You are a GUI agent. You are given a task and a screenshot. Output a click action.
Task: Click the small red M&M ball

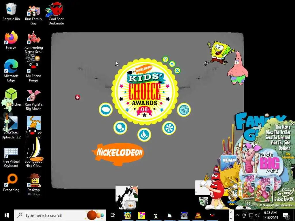[77, 97]
